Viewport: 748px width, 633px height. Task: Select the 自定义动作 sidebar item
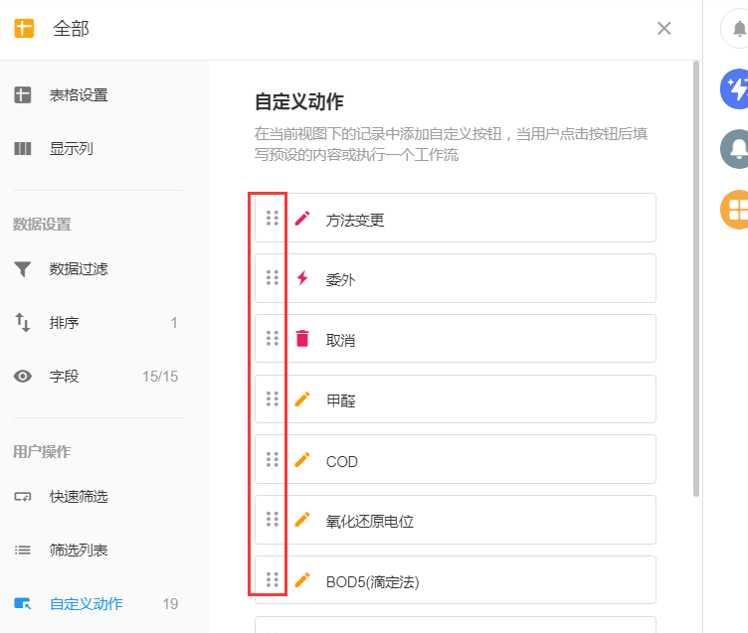pos(87,603)
